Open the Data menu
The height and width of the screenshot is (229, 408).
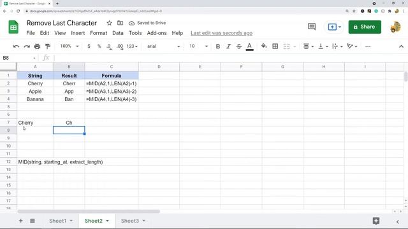(x=117, y=33)
